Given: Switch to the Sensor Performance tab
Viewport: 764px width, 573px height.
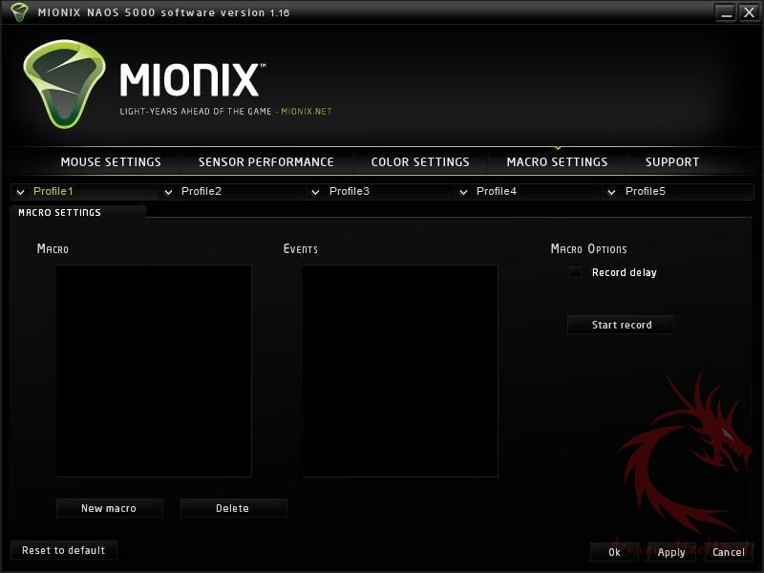Looking at the screenshot, I should [x=266, y=161].
